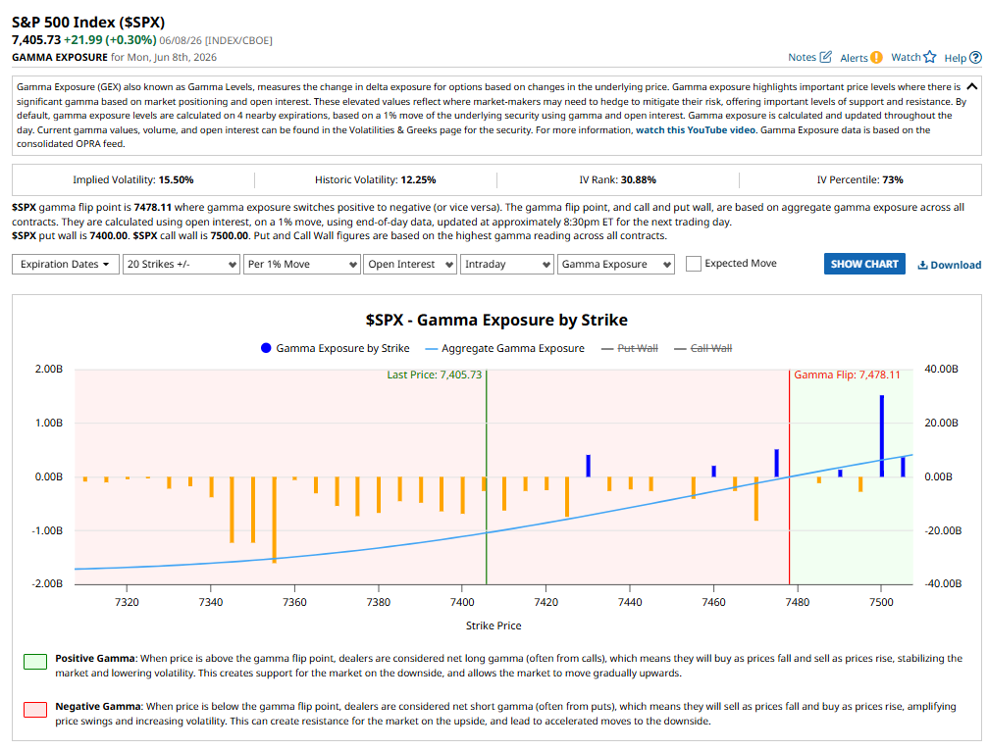Toggle the Aggregate Gamma Exposure legend line
Screen dimensions: 988x750
[431, 348]
